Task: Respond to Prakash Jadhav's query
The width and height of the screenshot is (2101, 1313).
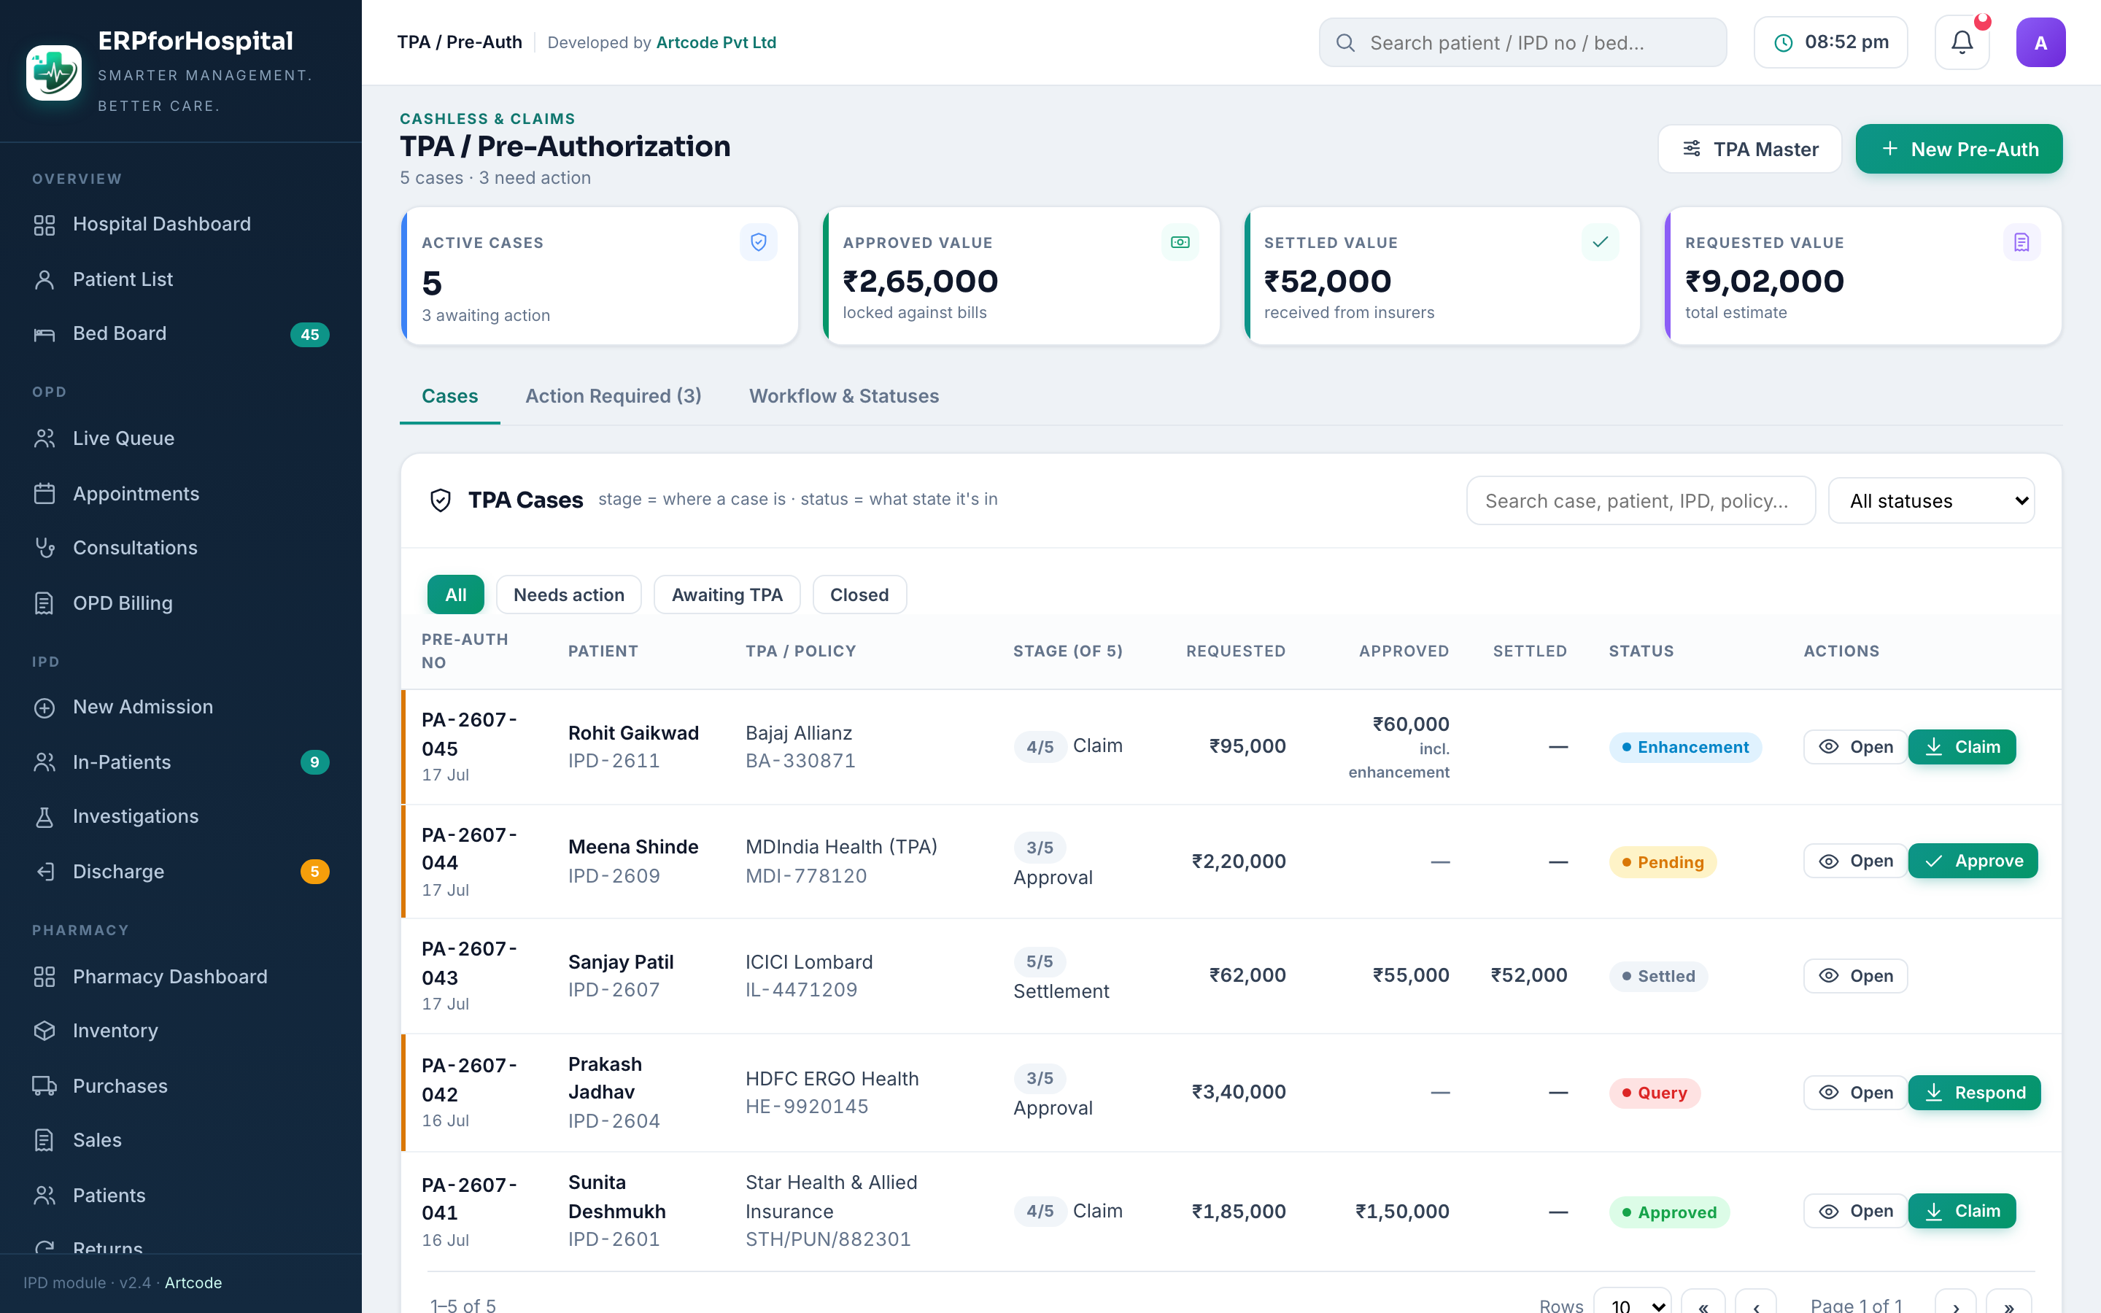Action: pyautogui.click(x=1974, y=1093)
